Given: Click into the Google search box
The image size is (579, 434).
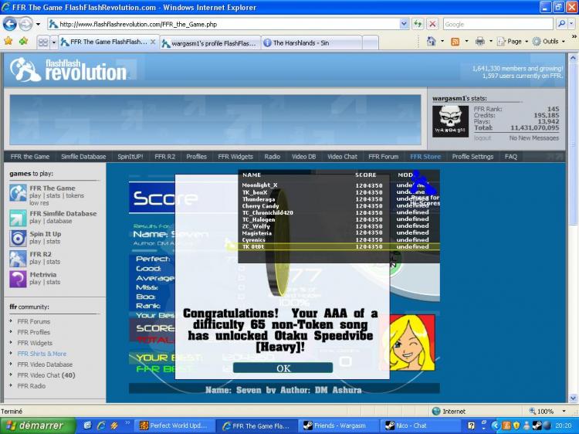Looking at the screenshot, I should point(498,24).
